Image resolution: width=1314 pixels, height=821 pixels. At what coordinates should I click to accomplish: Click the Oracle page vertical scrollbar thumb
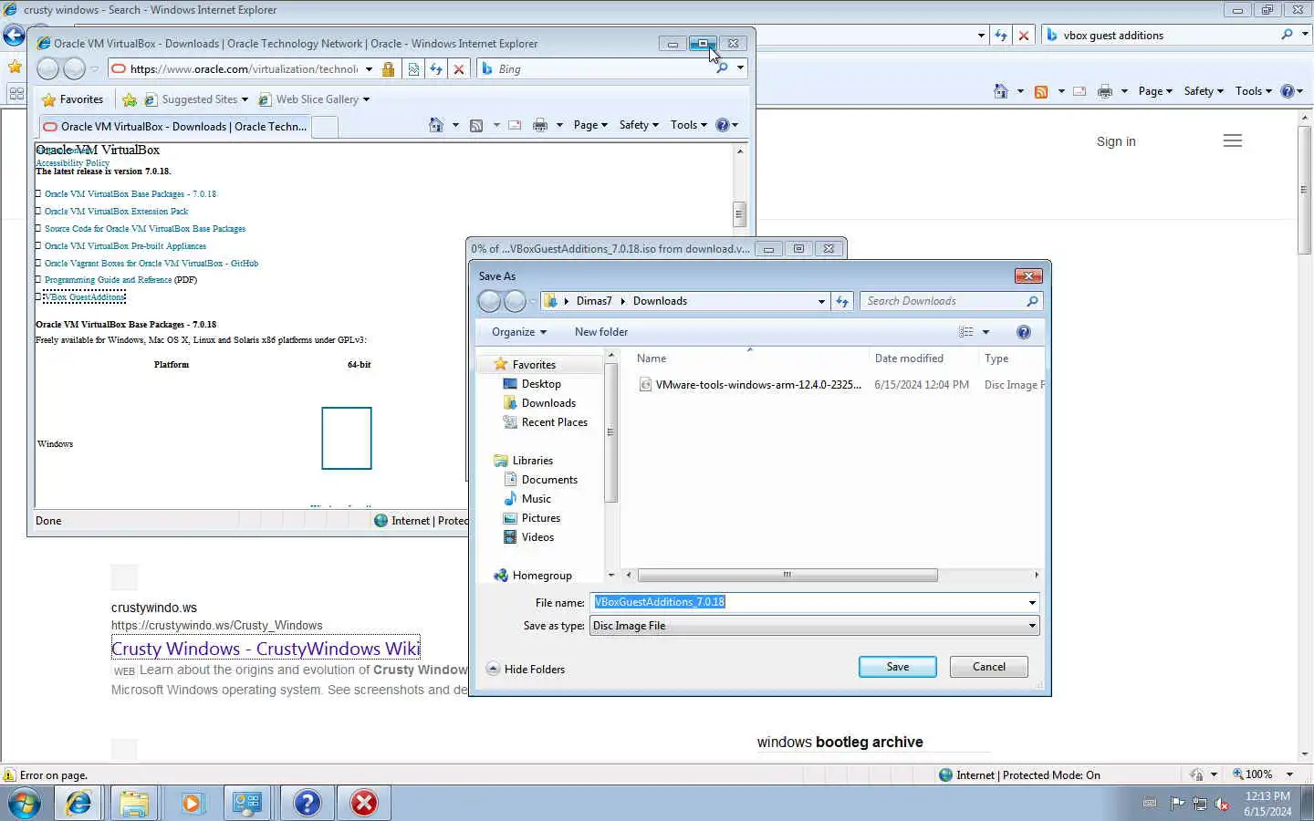point(740,214)
